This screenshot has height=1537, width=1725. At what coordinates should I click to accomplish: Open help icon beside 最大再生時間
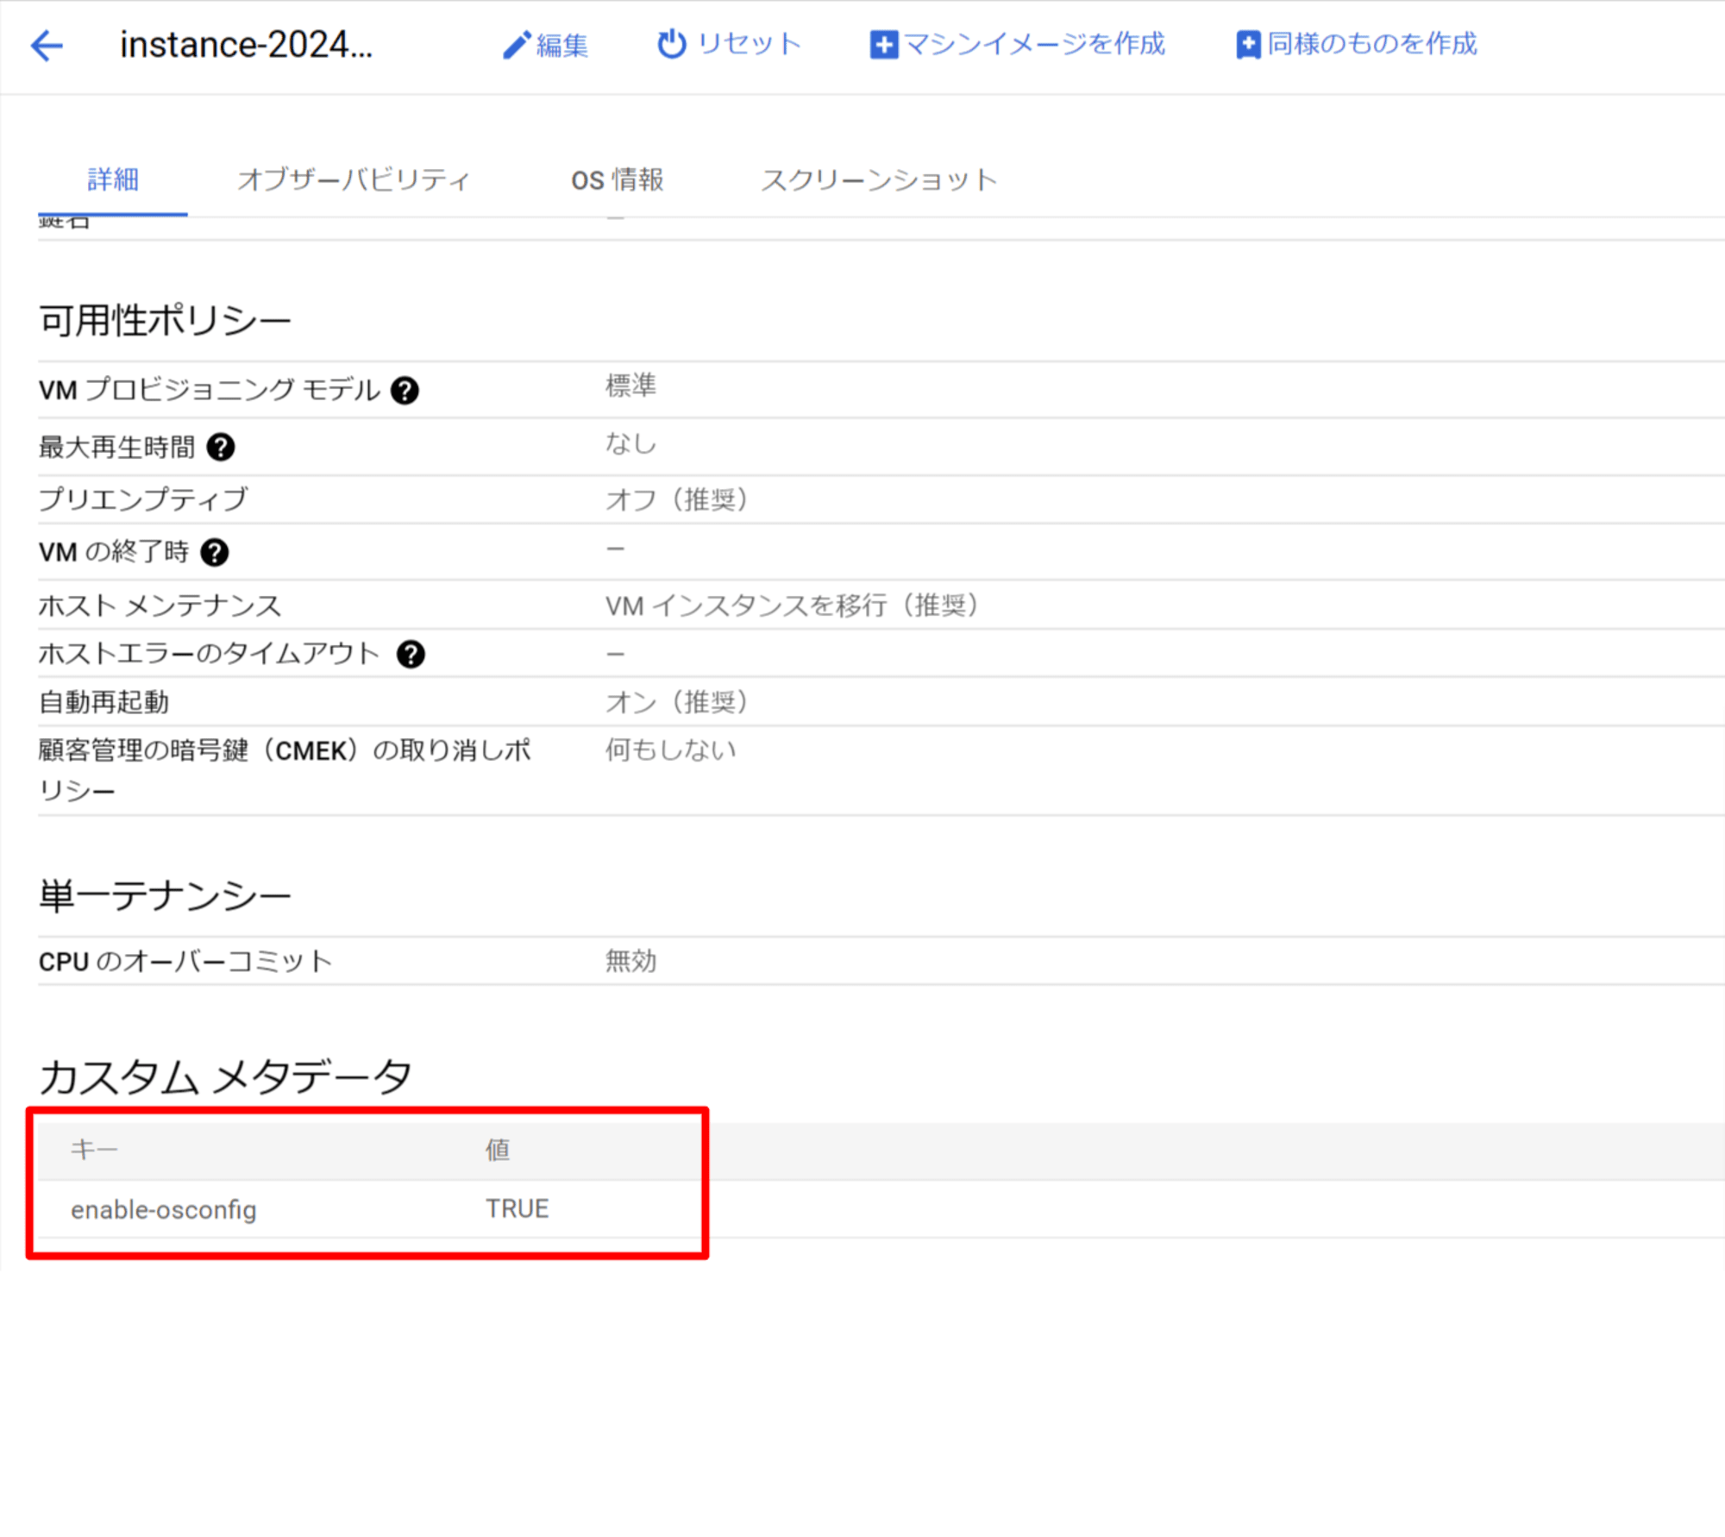point(221,447)
